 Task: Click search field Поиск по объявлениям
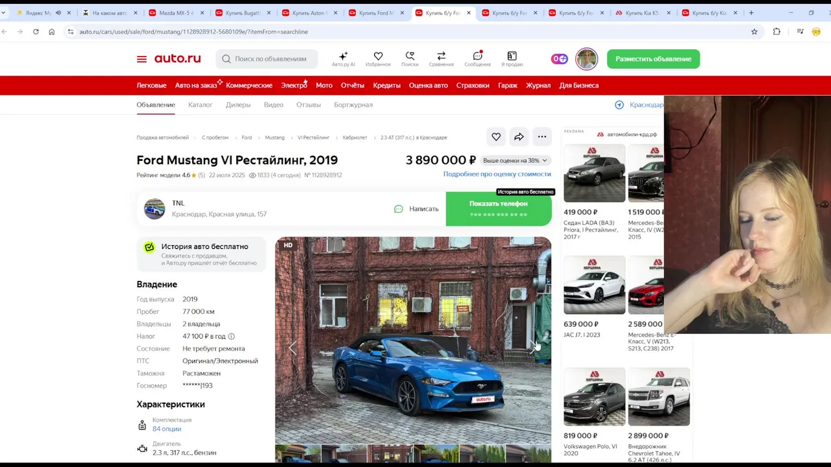[x=267, y=59]
